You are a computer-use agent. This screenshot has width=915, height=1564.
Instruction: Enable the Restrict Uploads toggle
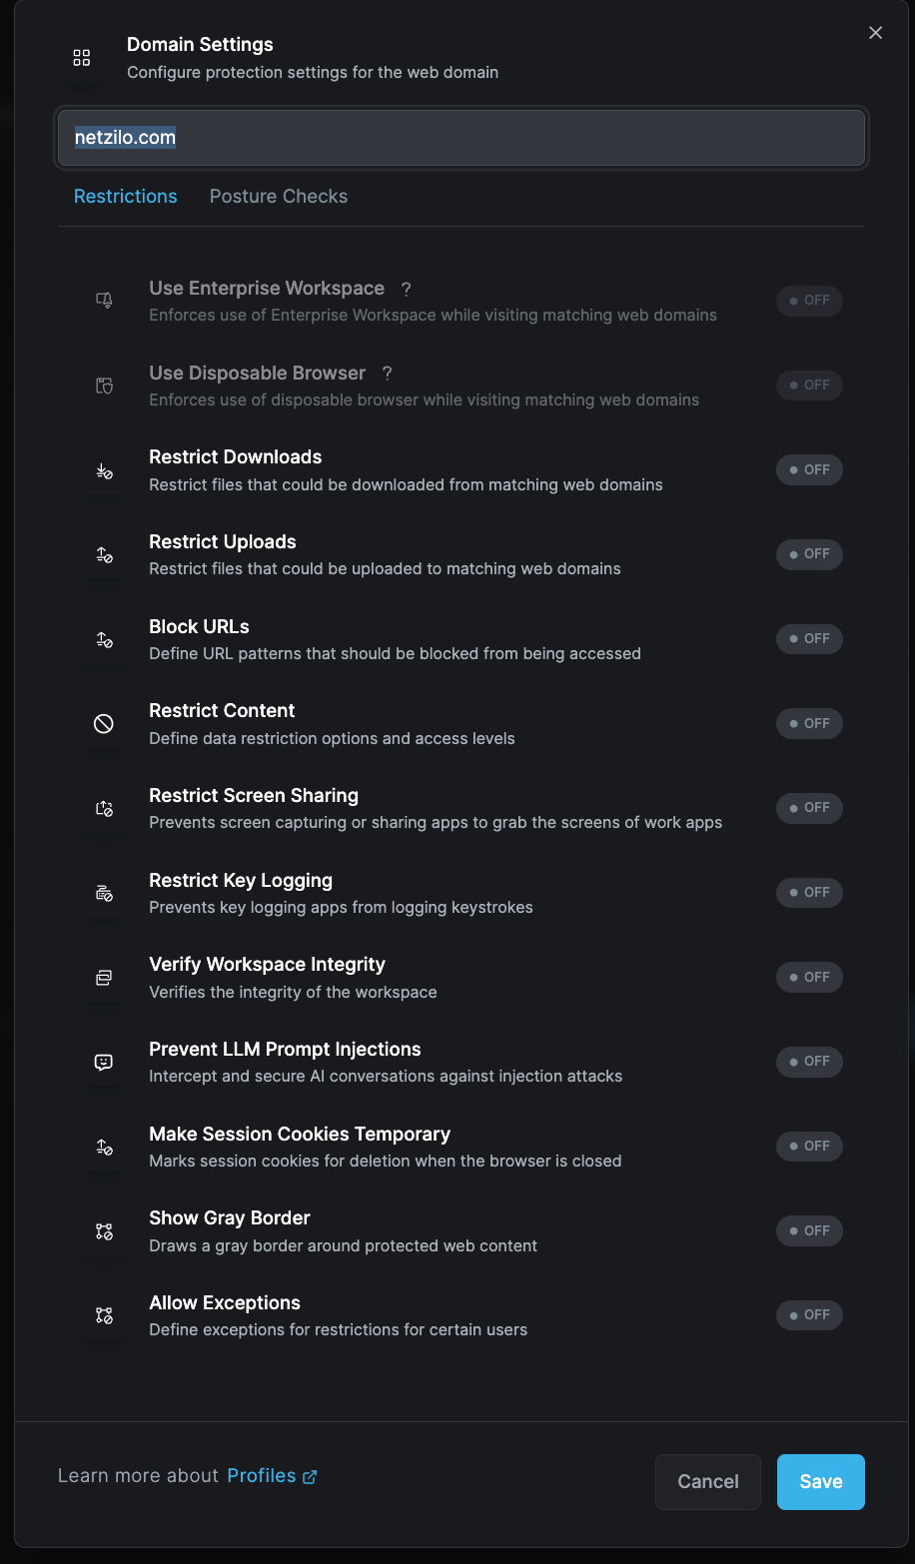tap(809, 554)
